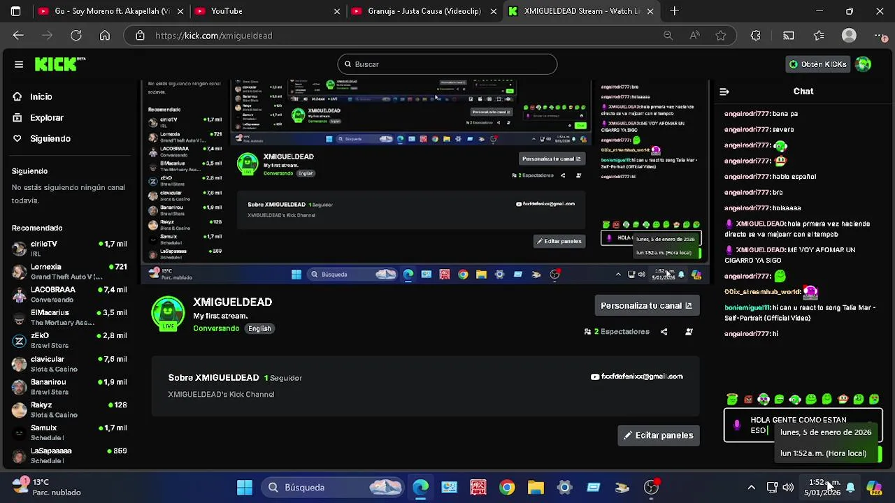Open recommended channel zEkO
The height and width of the screenshot is (503, 895).
69,341
